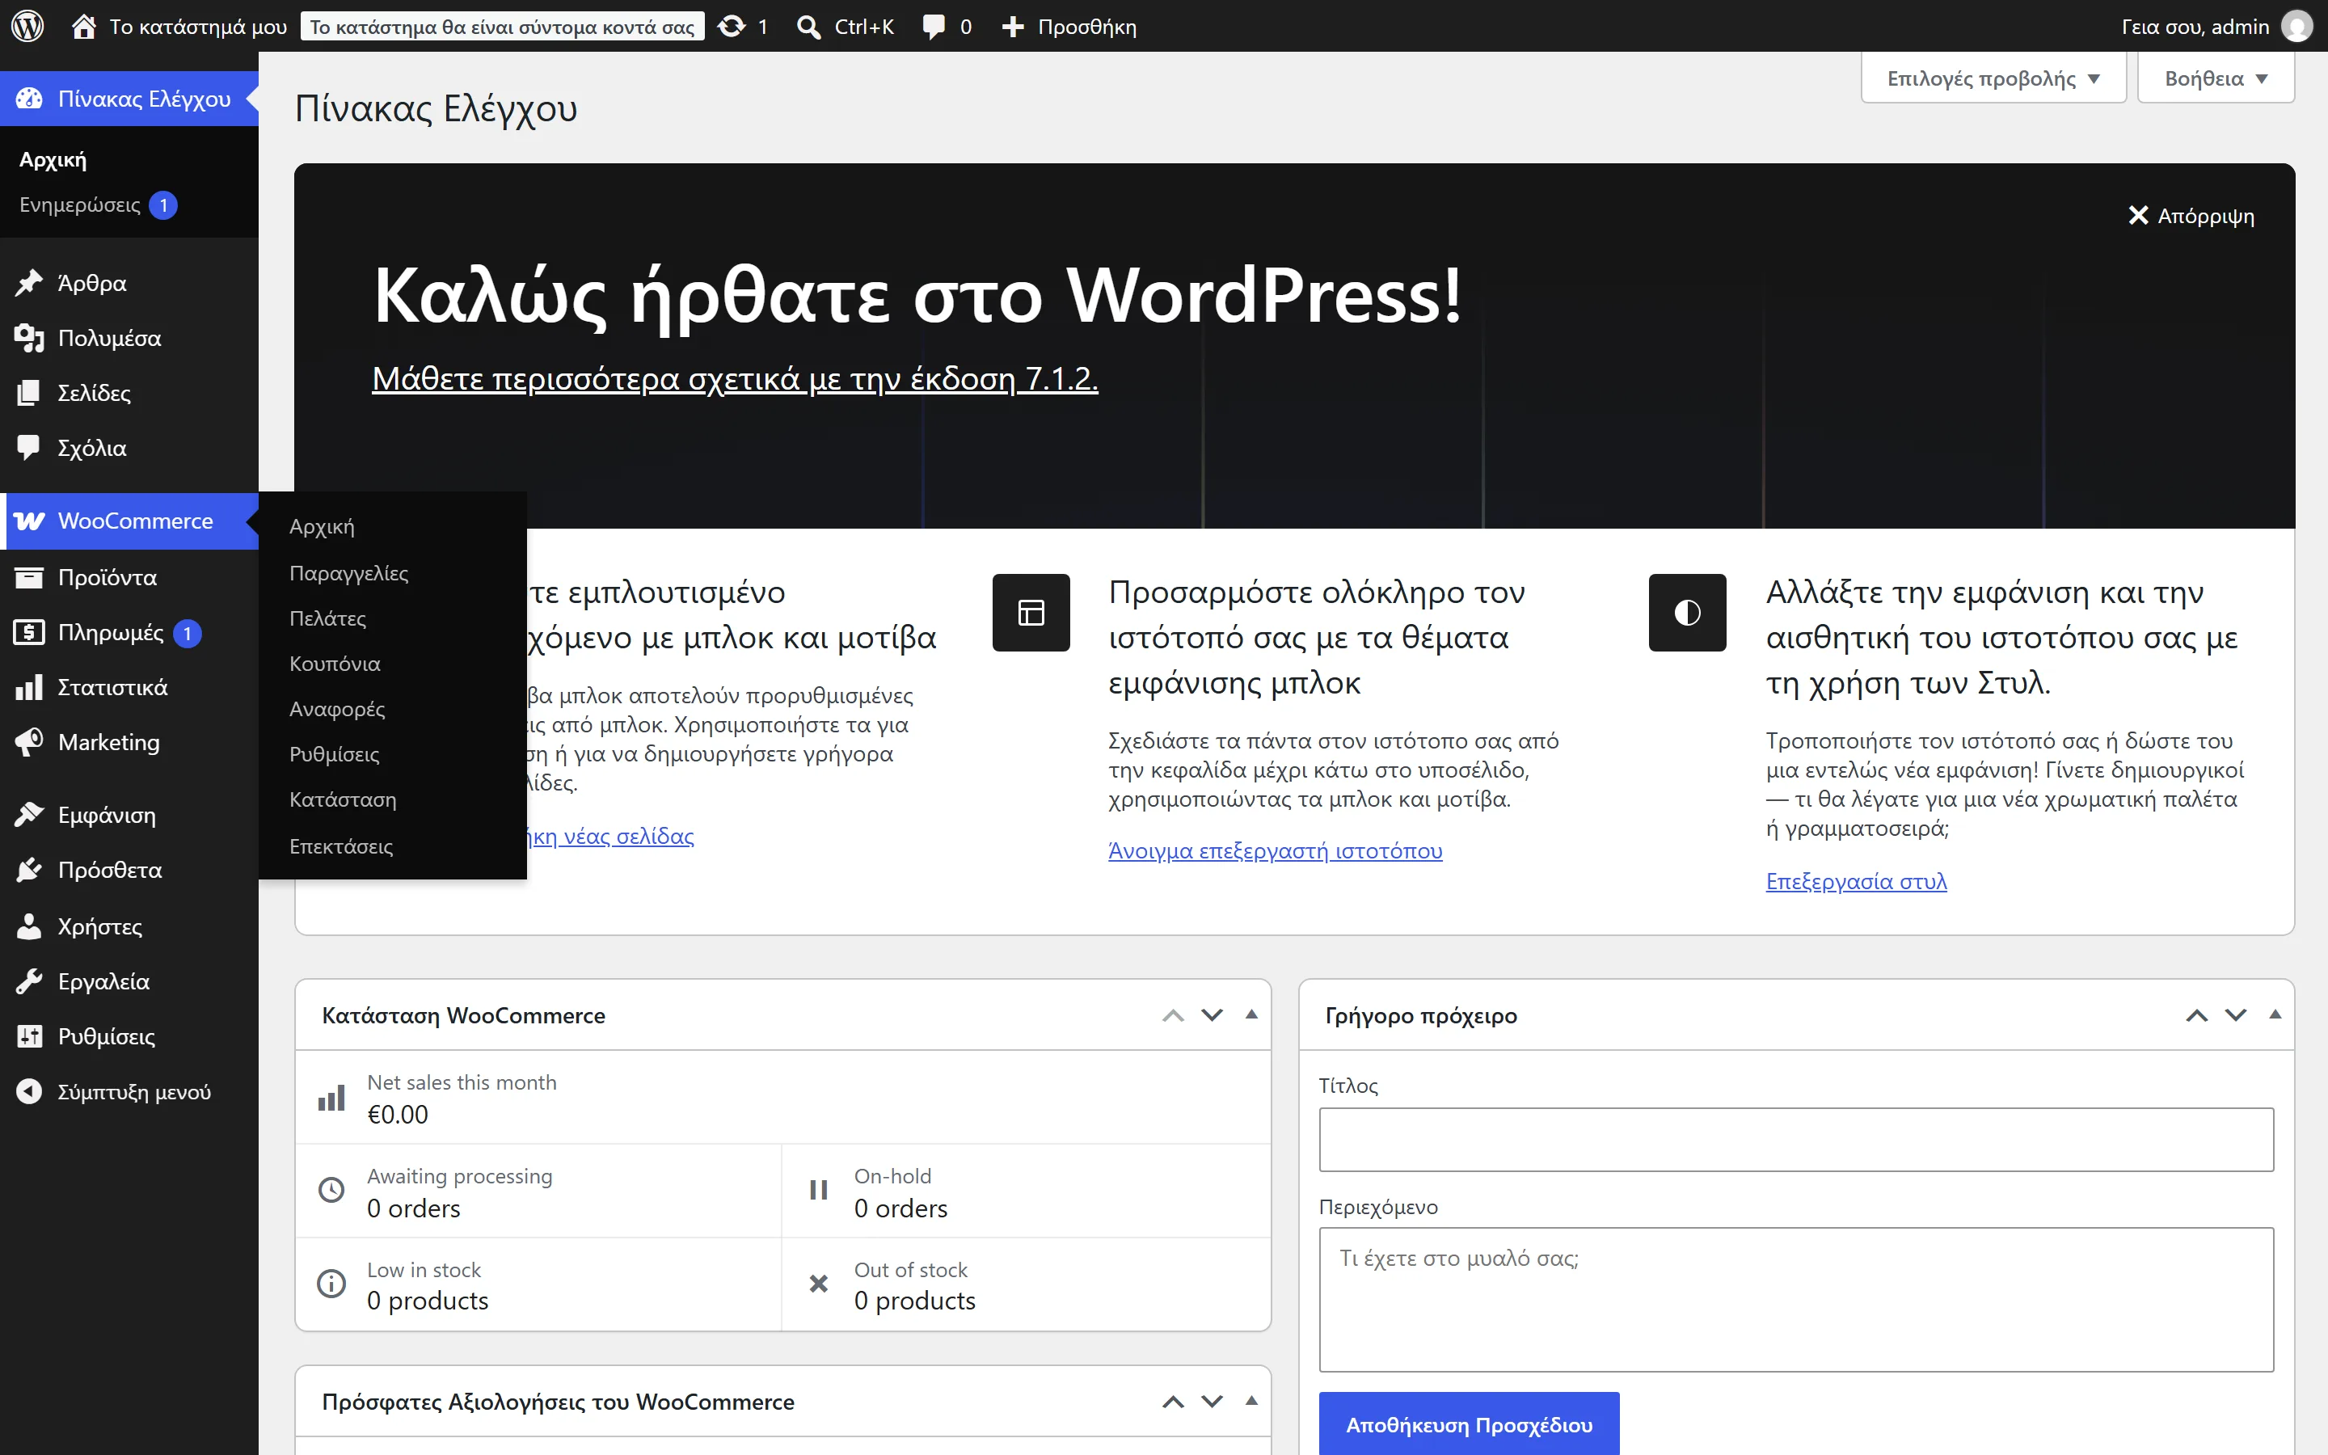Image resolution: width=2328 pixels, height=1455 pixels.
Task: Click the wrench icon beside Εργαλεία
Action: [x=30, y=981]
